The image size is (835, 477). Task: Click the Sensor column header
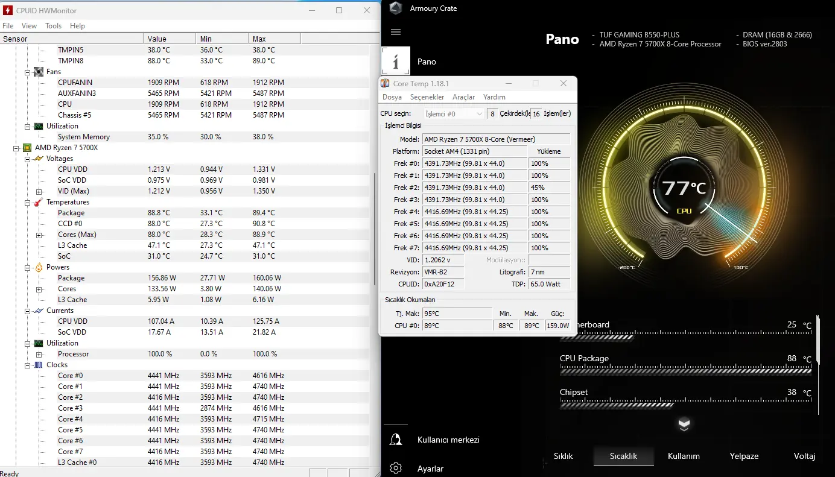72,39
